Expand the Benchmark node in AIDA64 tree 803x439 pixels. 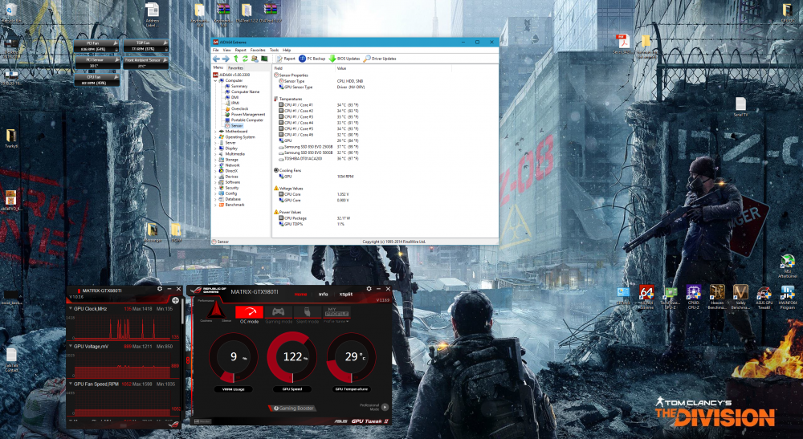(x=215, y=205)
